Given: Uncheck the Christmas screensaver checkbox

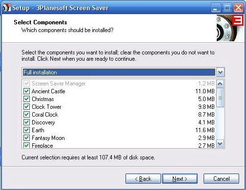Looking at the screenshot, I should (26, 99).
